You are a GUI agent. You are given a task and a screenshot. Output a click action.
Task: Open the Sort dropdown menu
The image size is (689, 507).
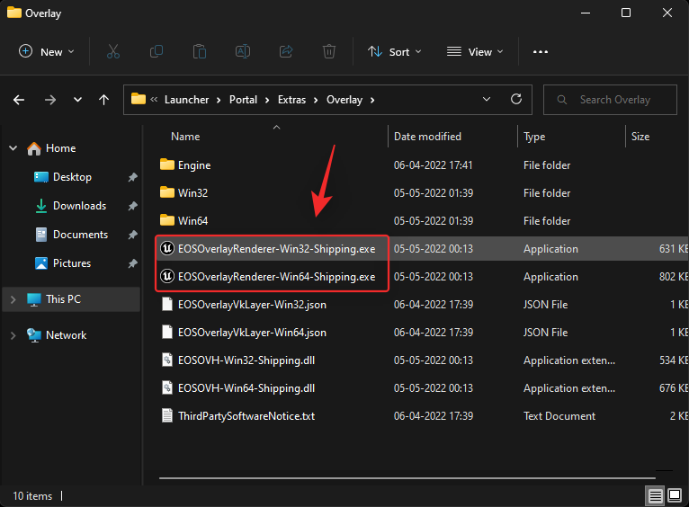tap(396, 52)
